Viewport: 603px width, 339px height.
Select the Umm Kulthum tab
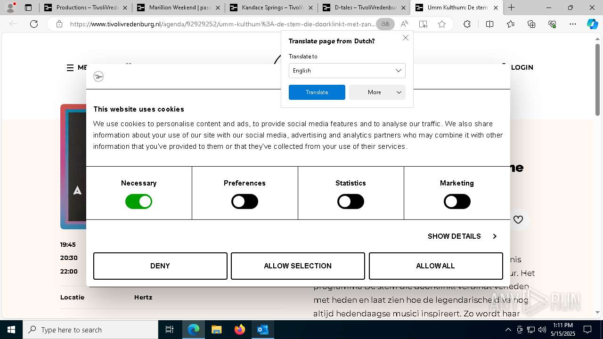pyautogui.click(x=456, y=8)
